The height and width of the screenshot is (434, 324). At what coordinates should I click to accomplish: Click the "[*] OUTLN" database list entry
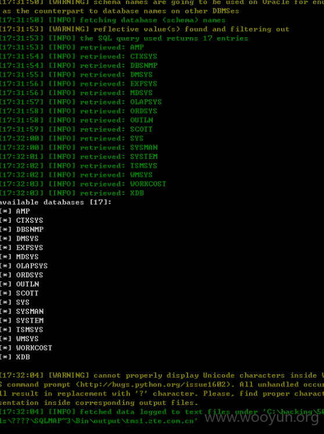pos(20,284)
